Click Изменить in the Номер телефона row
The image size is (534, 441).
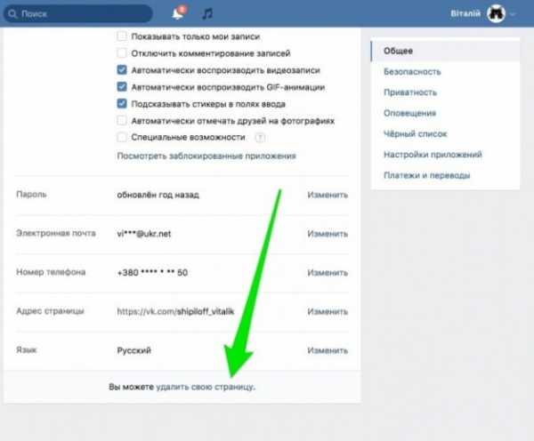pyautogui.click(x=328, y=273)
